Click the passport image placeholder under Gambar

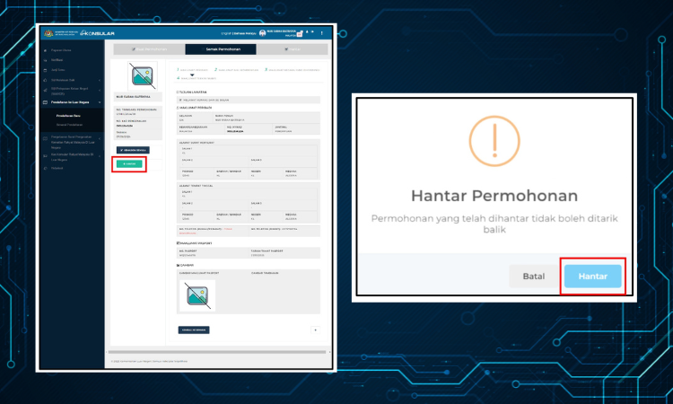pos(197,295)
